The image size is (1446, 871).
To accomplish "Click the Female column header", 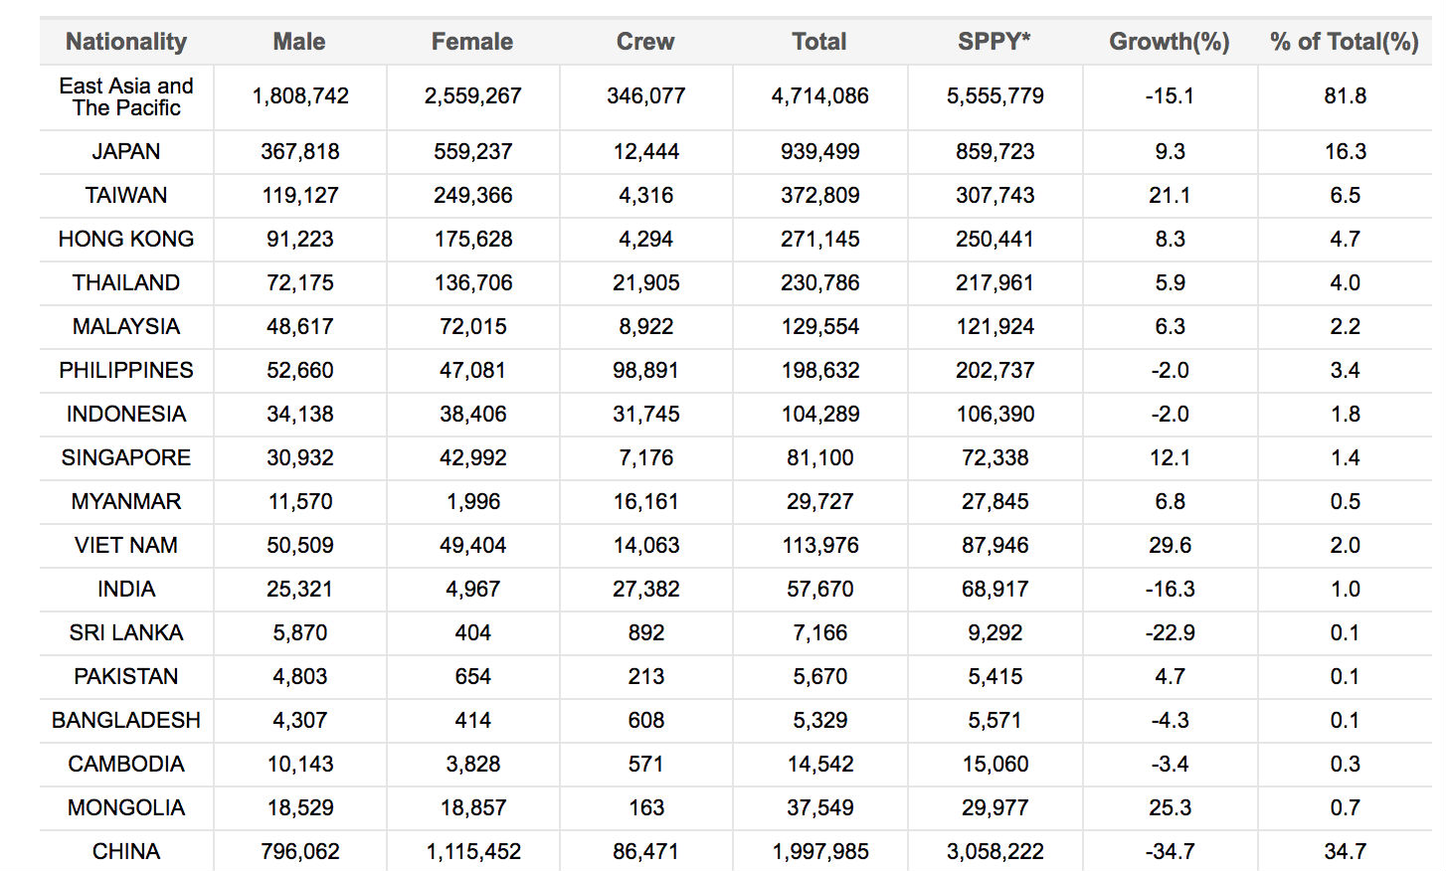I will point(472,42).
